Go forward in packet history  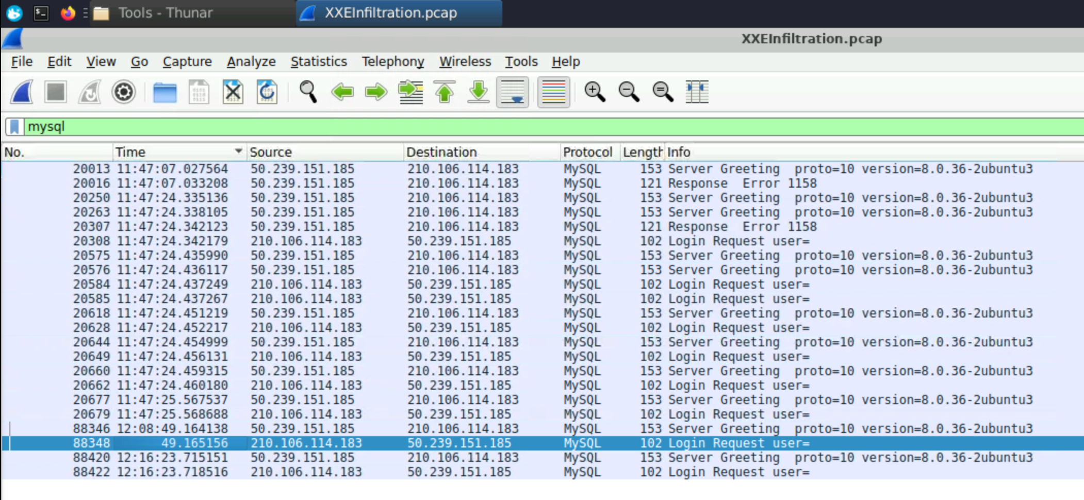pos(376,92)
